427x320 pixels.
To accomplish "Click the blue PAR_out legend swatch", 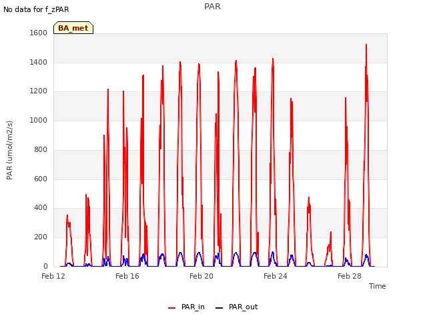I will click(x=220, y=308).
